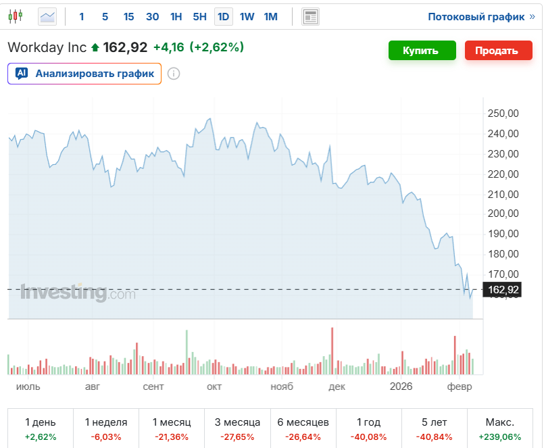Switch to the area chart icon

(47, 16)
